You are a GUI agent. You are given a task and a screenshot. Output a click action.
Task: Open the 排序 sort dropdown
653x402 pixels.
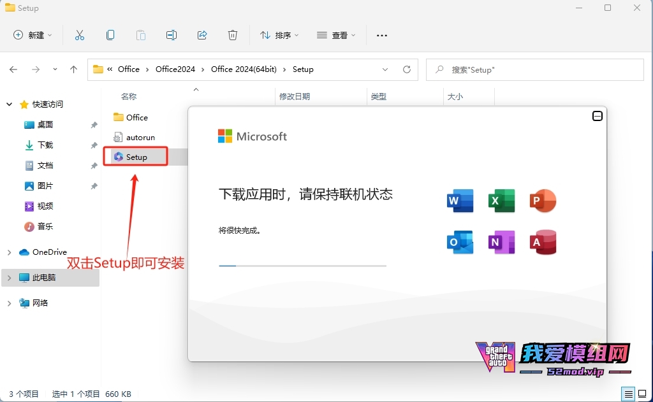tap(279, 36)
